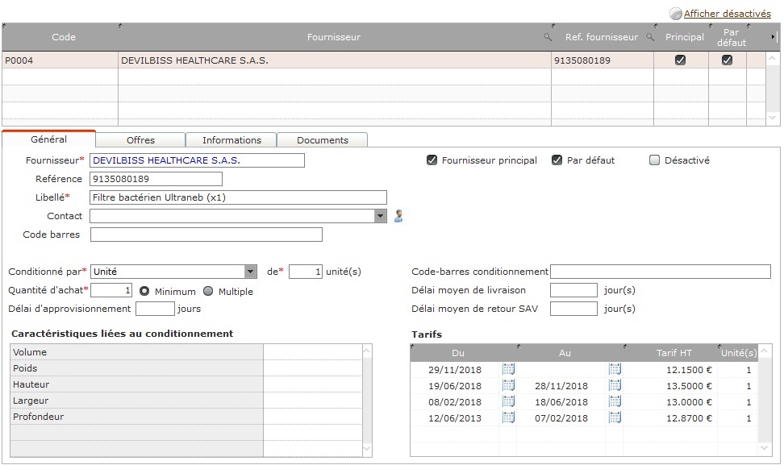Screen dimensions: 784x465
Task: Check the Désactivé checkbox
Action: pyautogui.click(x=654, y=160)
